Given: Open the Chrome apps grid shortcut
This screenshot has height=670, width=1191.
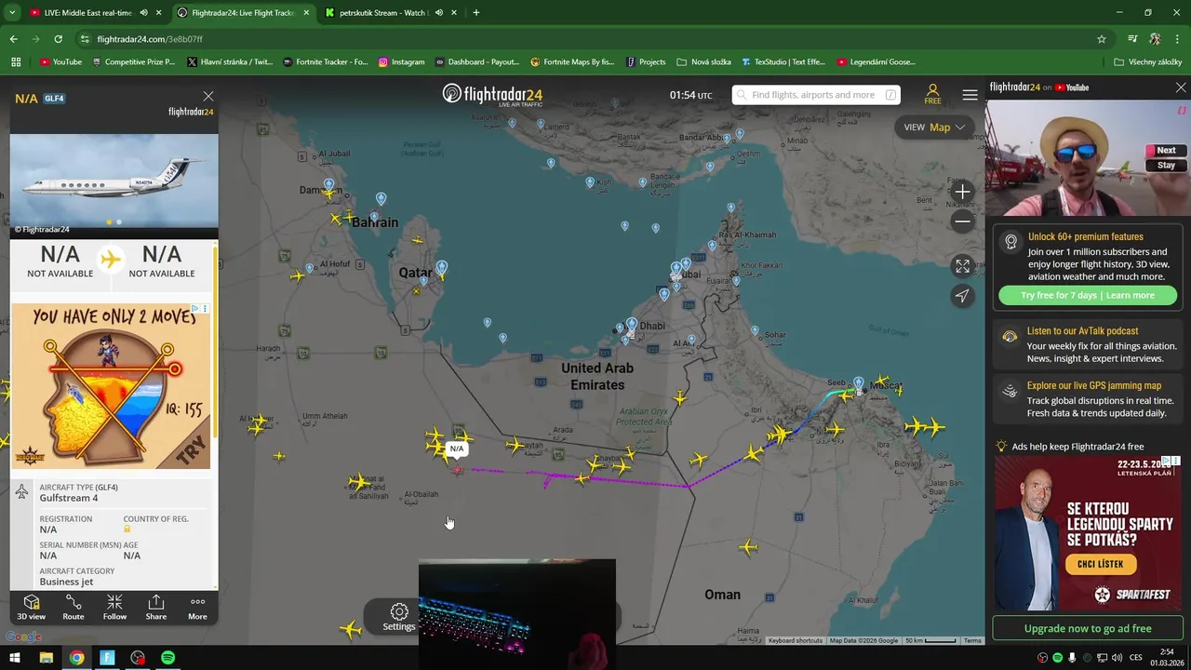Looking at the screenshot, I should 16,62.
